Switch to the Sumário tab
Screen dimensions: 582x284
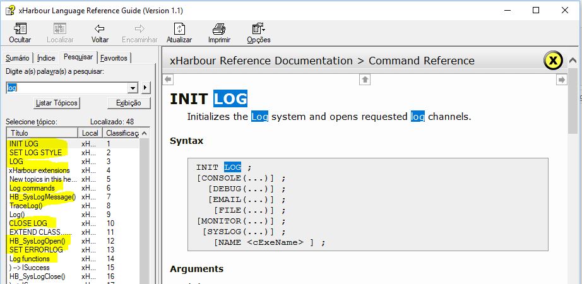coord(18,58)
